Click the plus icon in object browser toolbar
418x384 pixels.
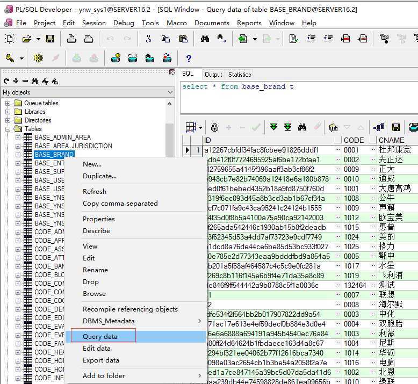pos(16,81)
